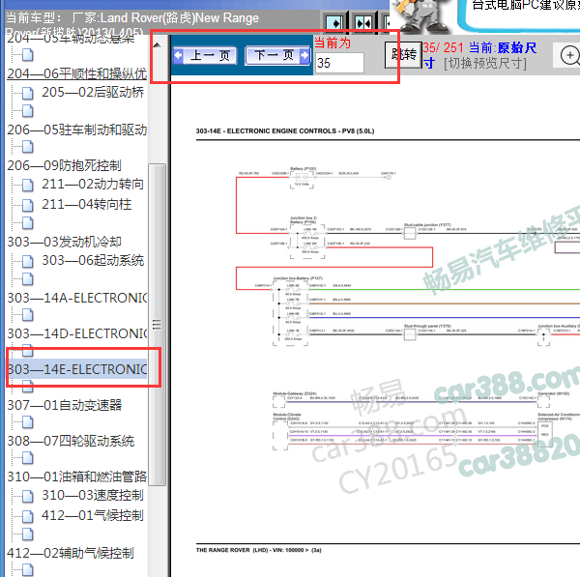Open 307—01自动变速器 in the tree
580x577 pixels.
point(65,405)
